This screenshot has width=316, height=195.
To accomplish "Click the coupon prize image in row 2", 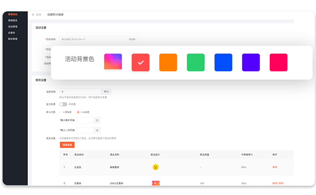I will (155, 183).
